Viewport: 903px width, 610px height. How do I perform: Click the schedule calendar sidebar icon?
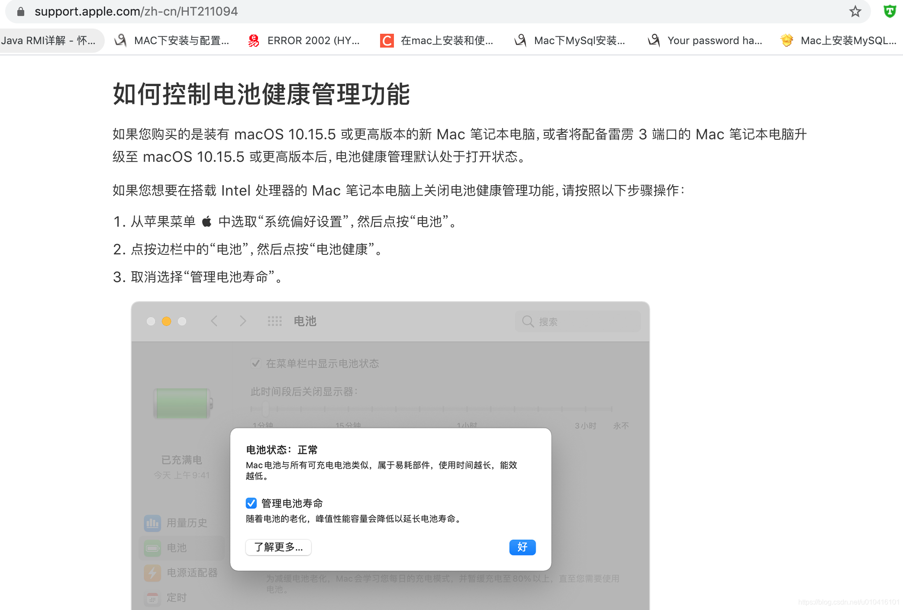(x=152, y=598)
